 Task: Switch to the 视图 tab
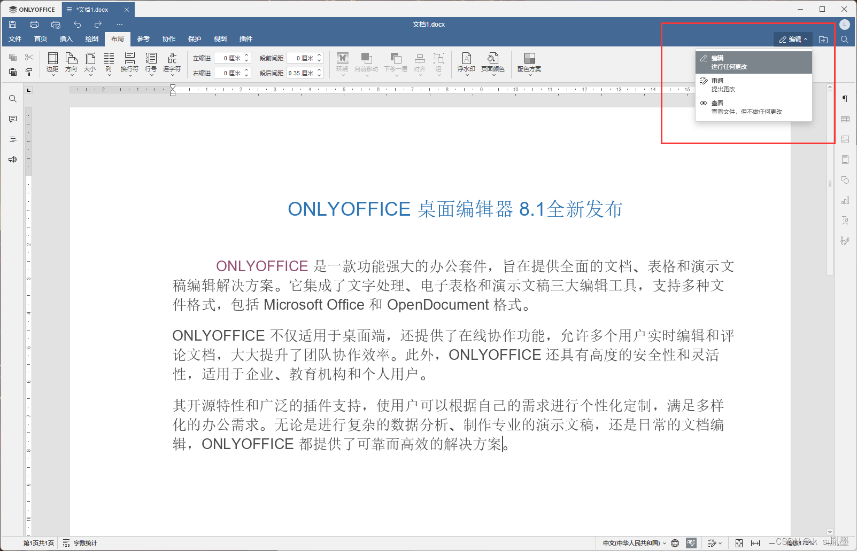tap(220, 39)
